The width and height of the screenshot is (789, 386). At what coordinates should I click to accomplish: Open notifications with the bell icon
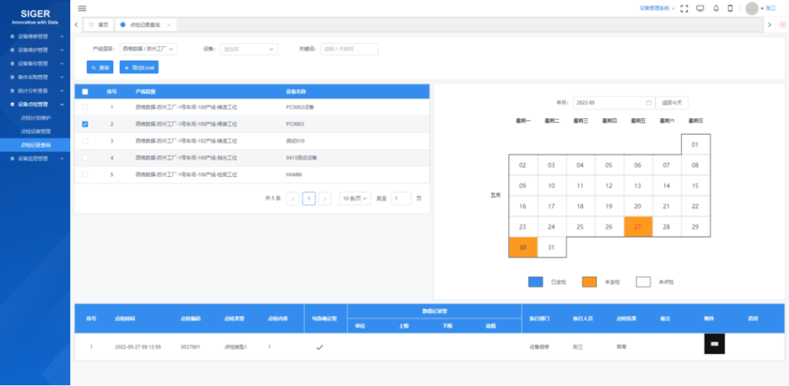click(x=716, y=8)
